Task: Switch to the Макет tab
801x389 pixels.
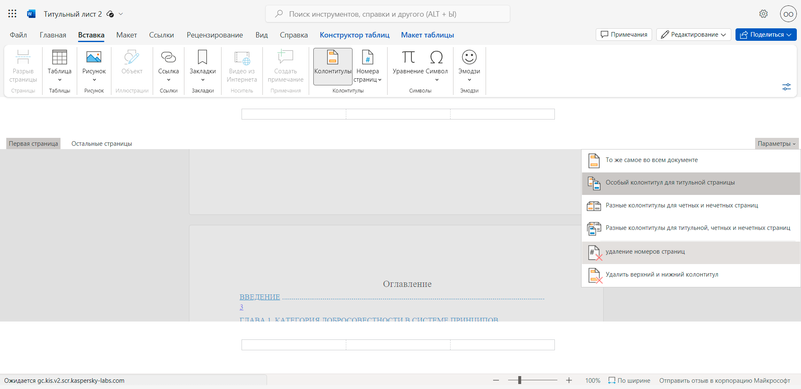Action: coord(126,35)
